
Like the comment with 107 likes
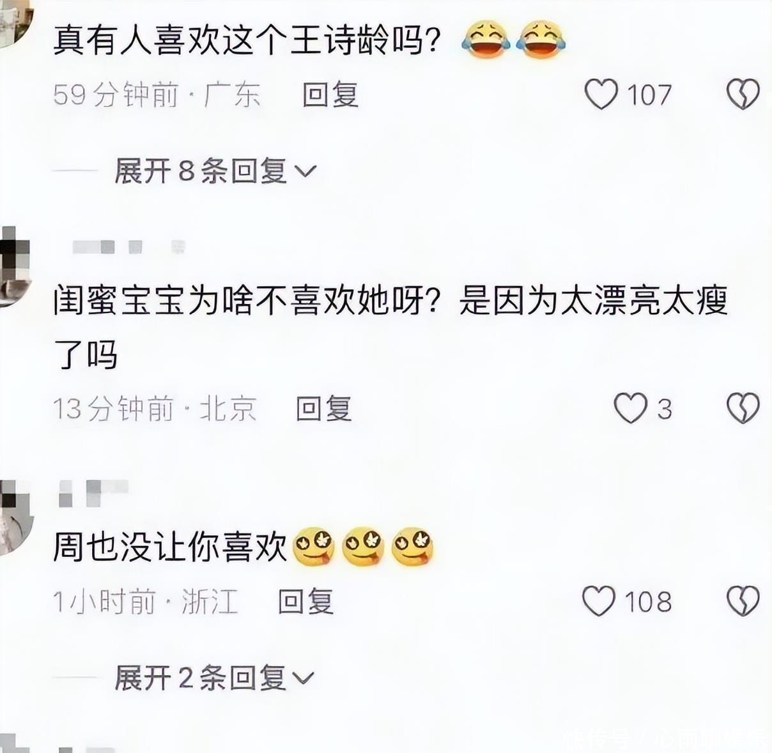pyautogui.click(x=601, y=95)
